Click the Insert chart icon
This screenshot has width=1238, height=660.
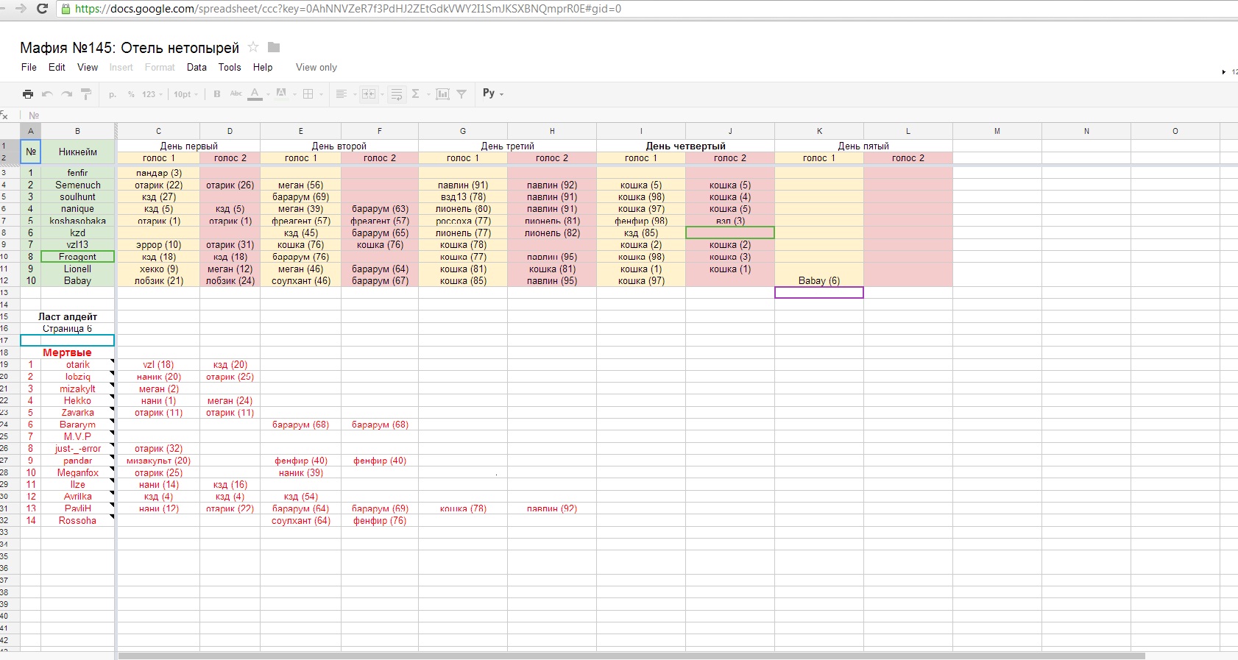point(442,94)
